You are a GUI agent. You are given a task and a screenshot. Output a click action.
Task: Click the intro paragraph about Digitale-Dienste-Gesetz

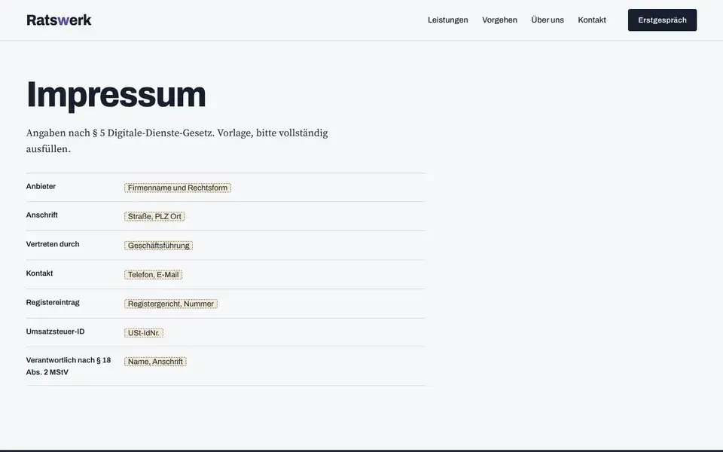tap(177, 141)
